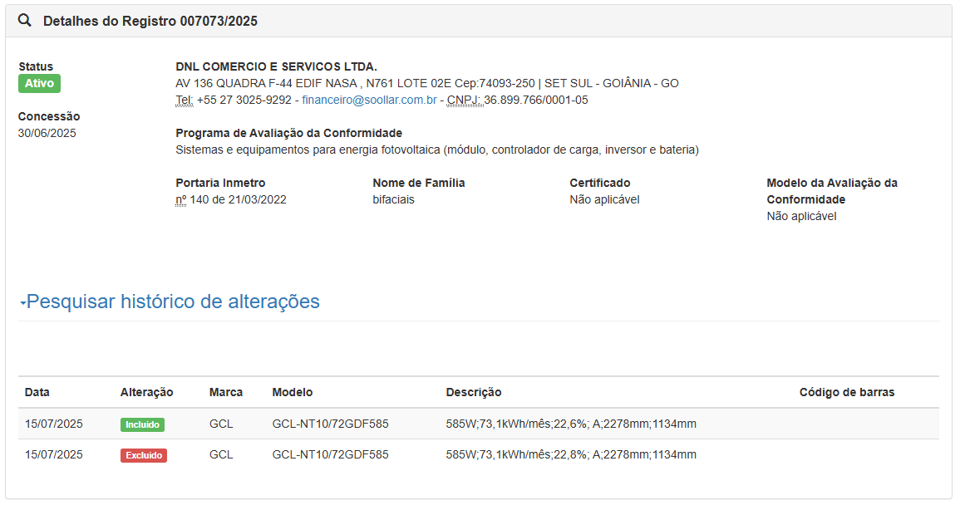
Task: Select date 15/07/2025 in Incluido row
Action: (x=54, y=424)
